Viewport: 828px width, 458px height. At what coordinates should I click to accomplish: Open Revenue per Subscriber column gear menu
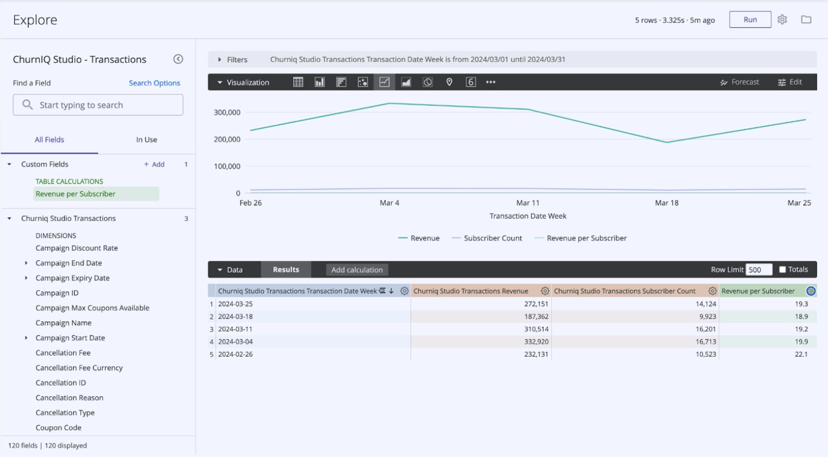click(811, 291)
